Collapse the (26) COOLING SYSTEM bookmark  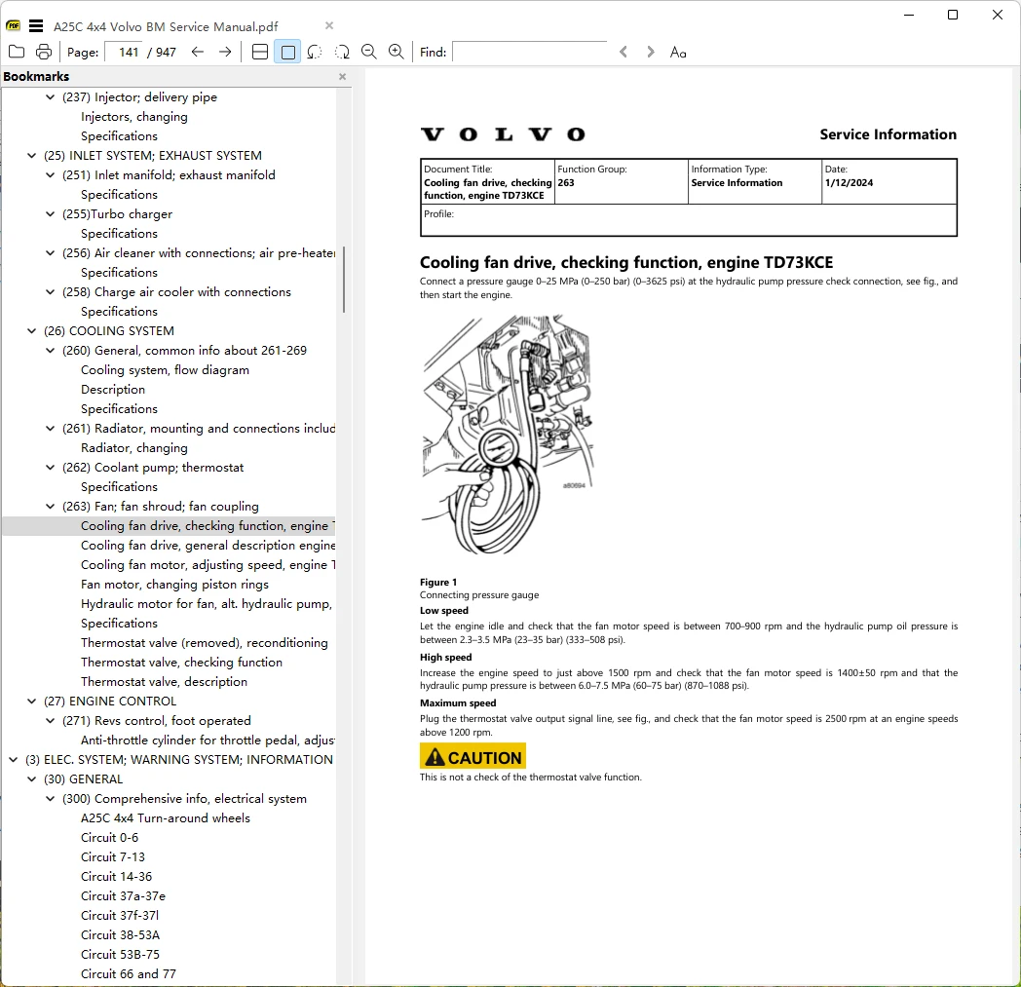(31, 330)
